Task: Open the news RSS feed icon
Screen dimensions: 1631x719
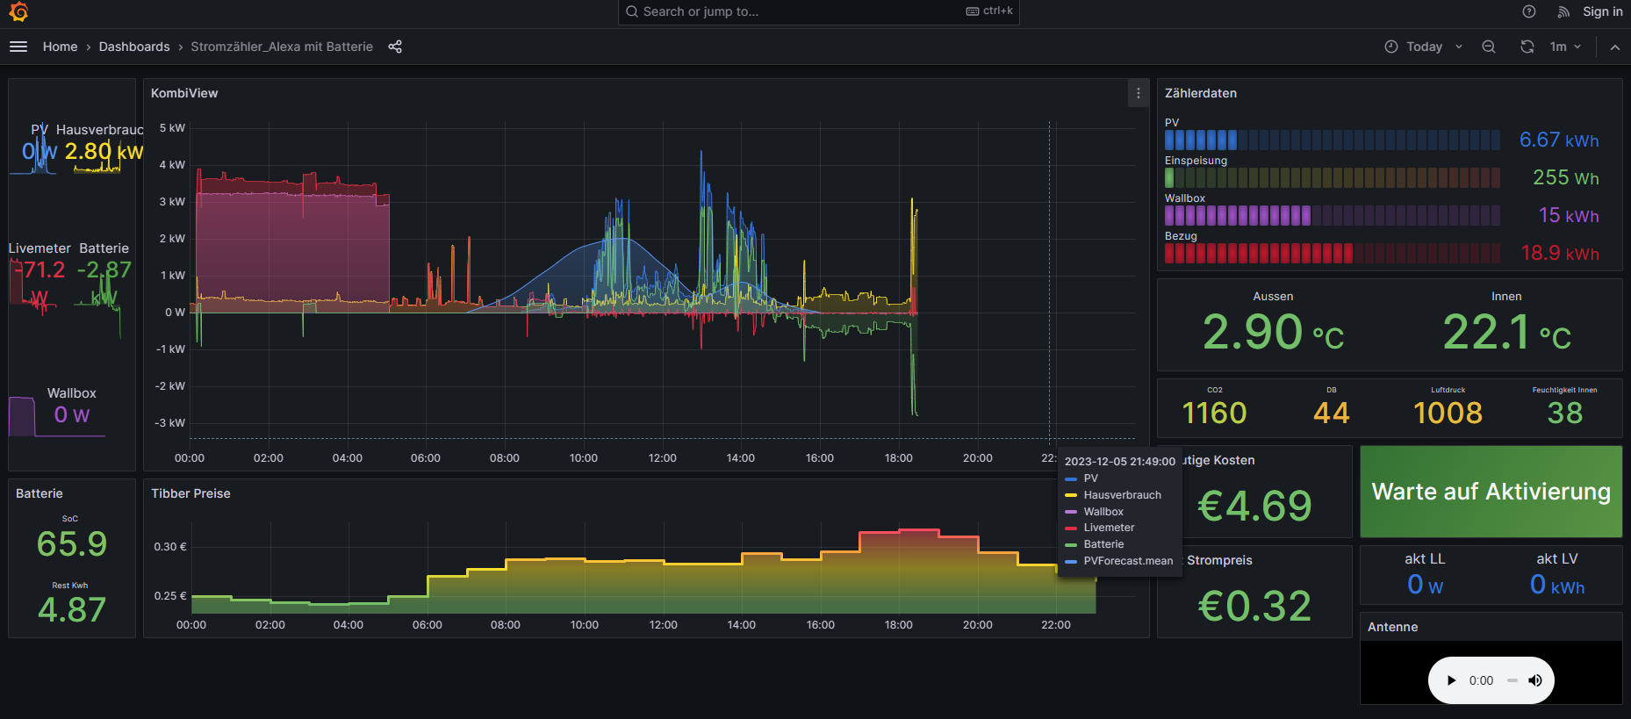Action: pyautogui.click(x=1563, y=11)
